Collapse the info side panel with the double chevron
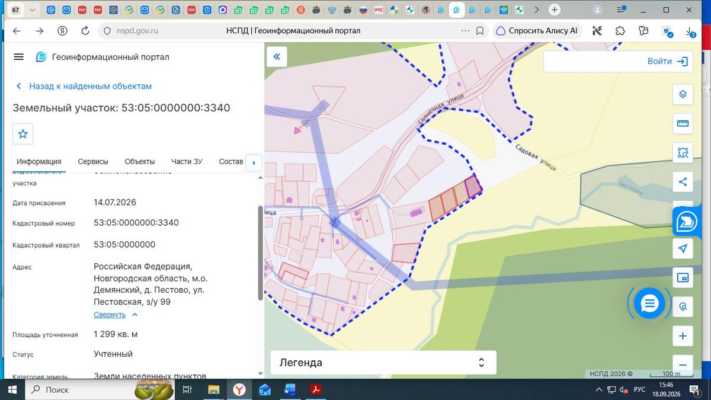711x400 pixels. (x=276, y=57)
